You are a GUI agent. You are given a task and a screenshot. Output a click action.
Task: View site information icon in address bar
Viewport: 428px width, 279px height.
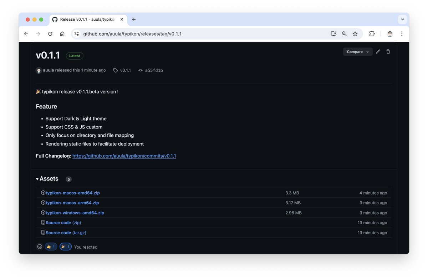pyautogui.click(x=76, y=34)
